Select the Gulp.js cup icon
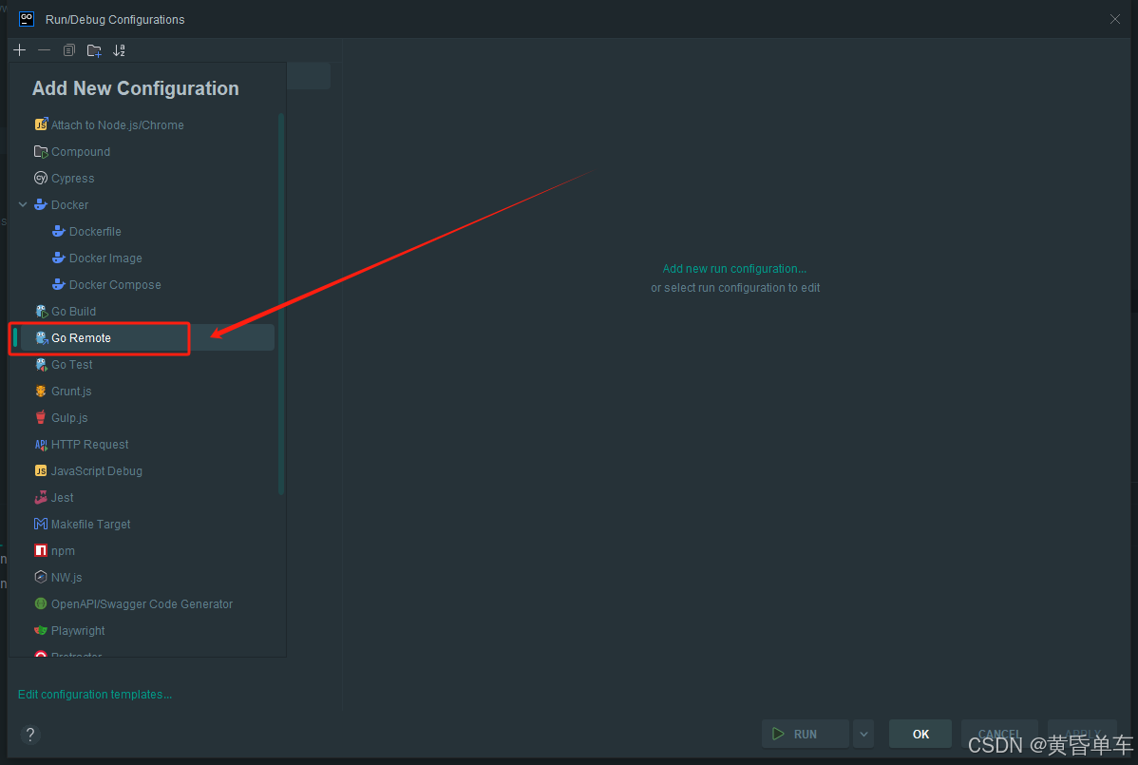The image size is (1138, 765). (x=41, y=418)
